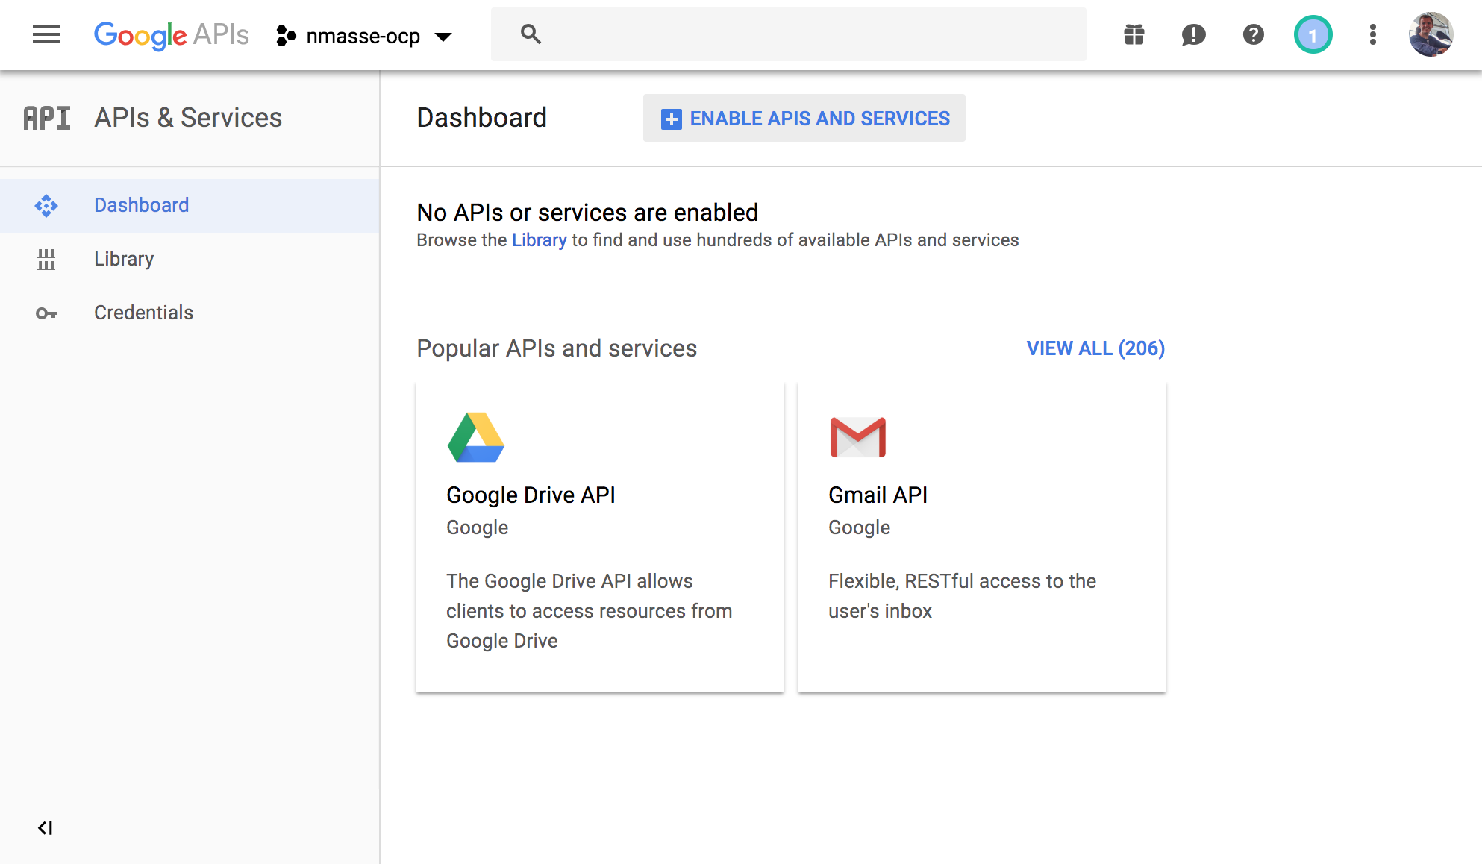This screenshot has width=1482, height=864.
Task: Collapse the left sidebar panel
Action: 45,827
